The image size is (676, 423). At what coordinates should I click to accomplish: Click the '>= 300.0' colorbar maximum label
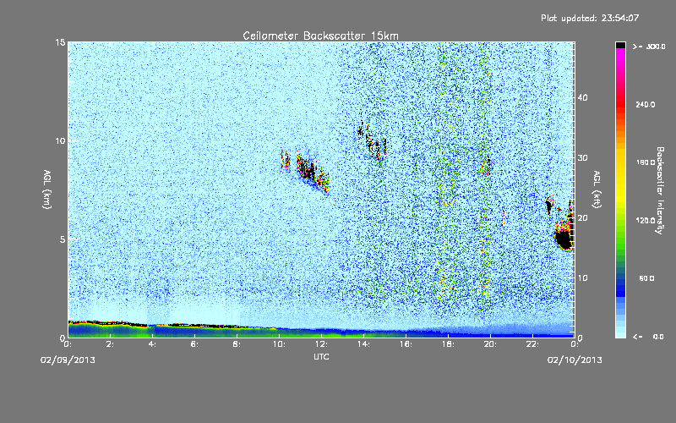point(649,47)
